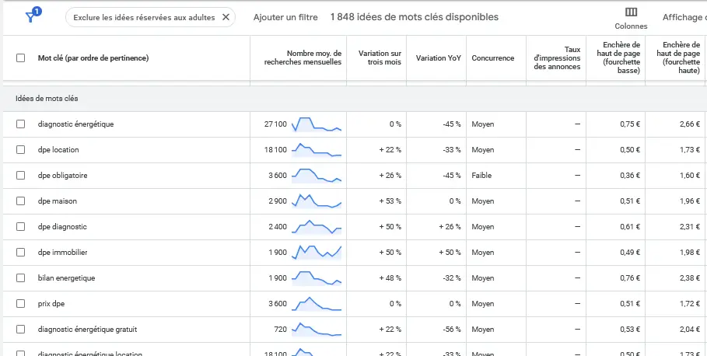
Task: Open the Affichage view options
Action: tap(684, 17)
